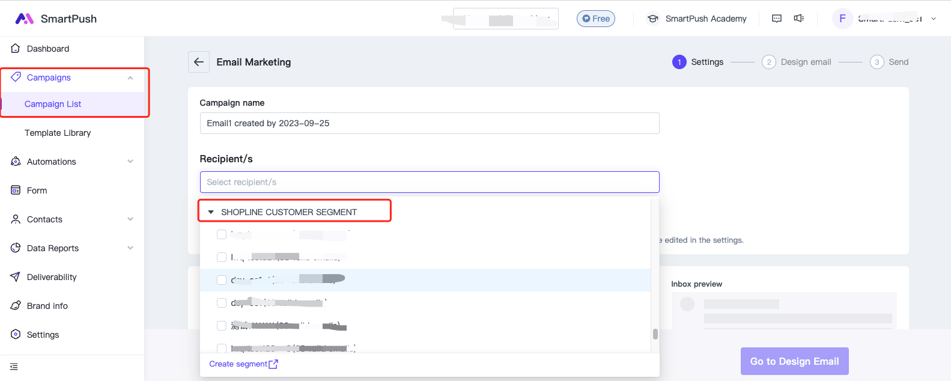951x381 pixels.
Task: Open Form page
Action: [x=37, y=190]
